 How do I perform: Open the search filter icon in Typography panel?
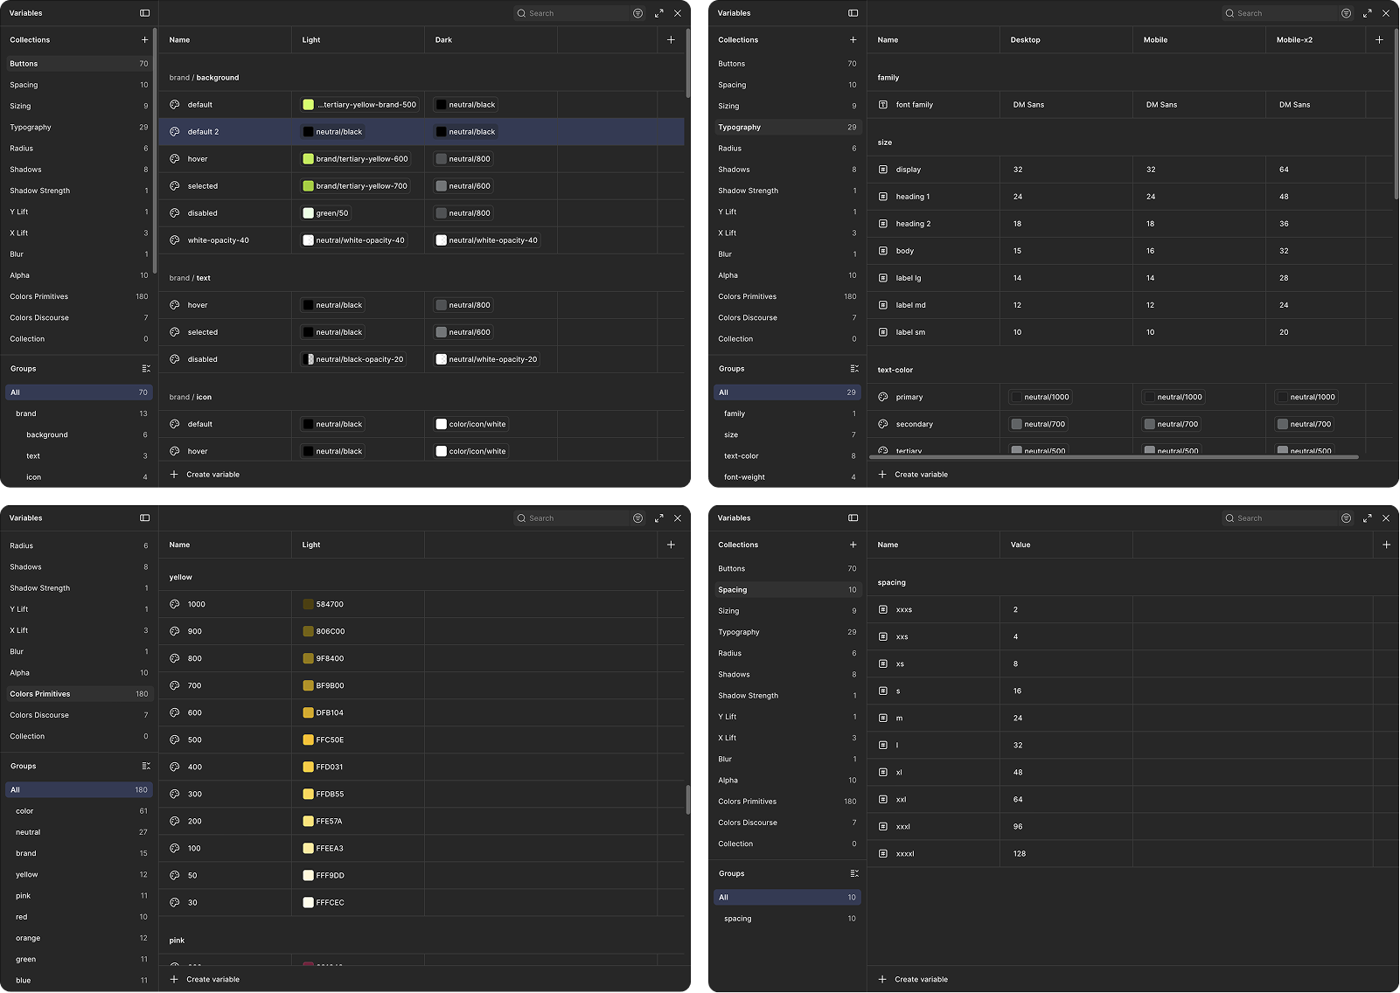(1346, 13)
